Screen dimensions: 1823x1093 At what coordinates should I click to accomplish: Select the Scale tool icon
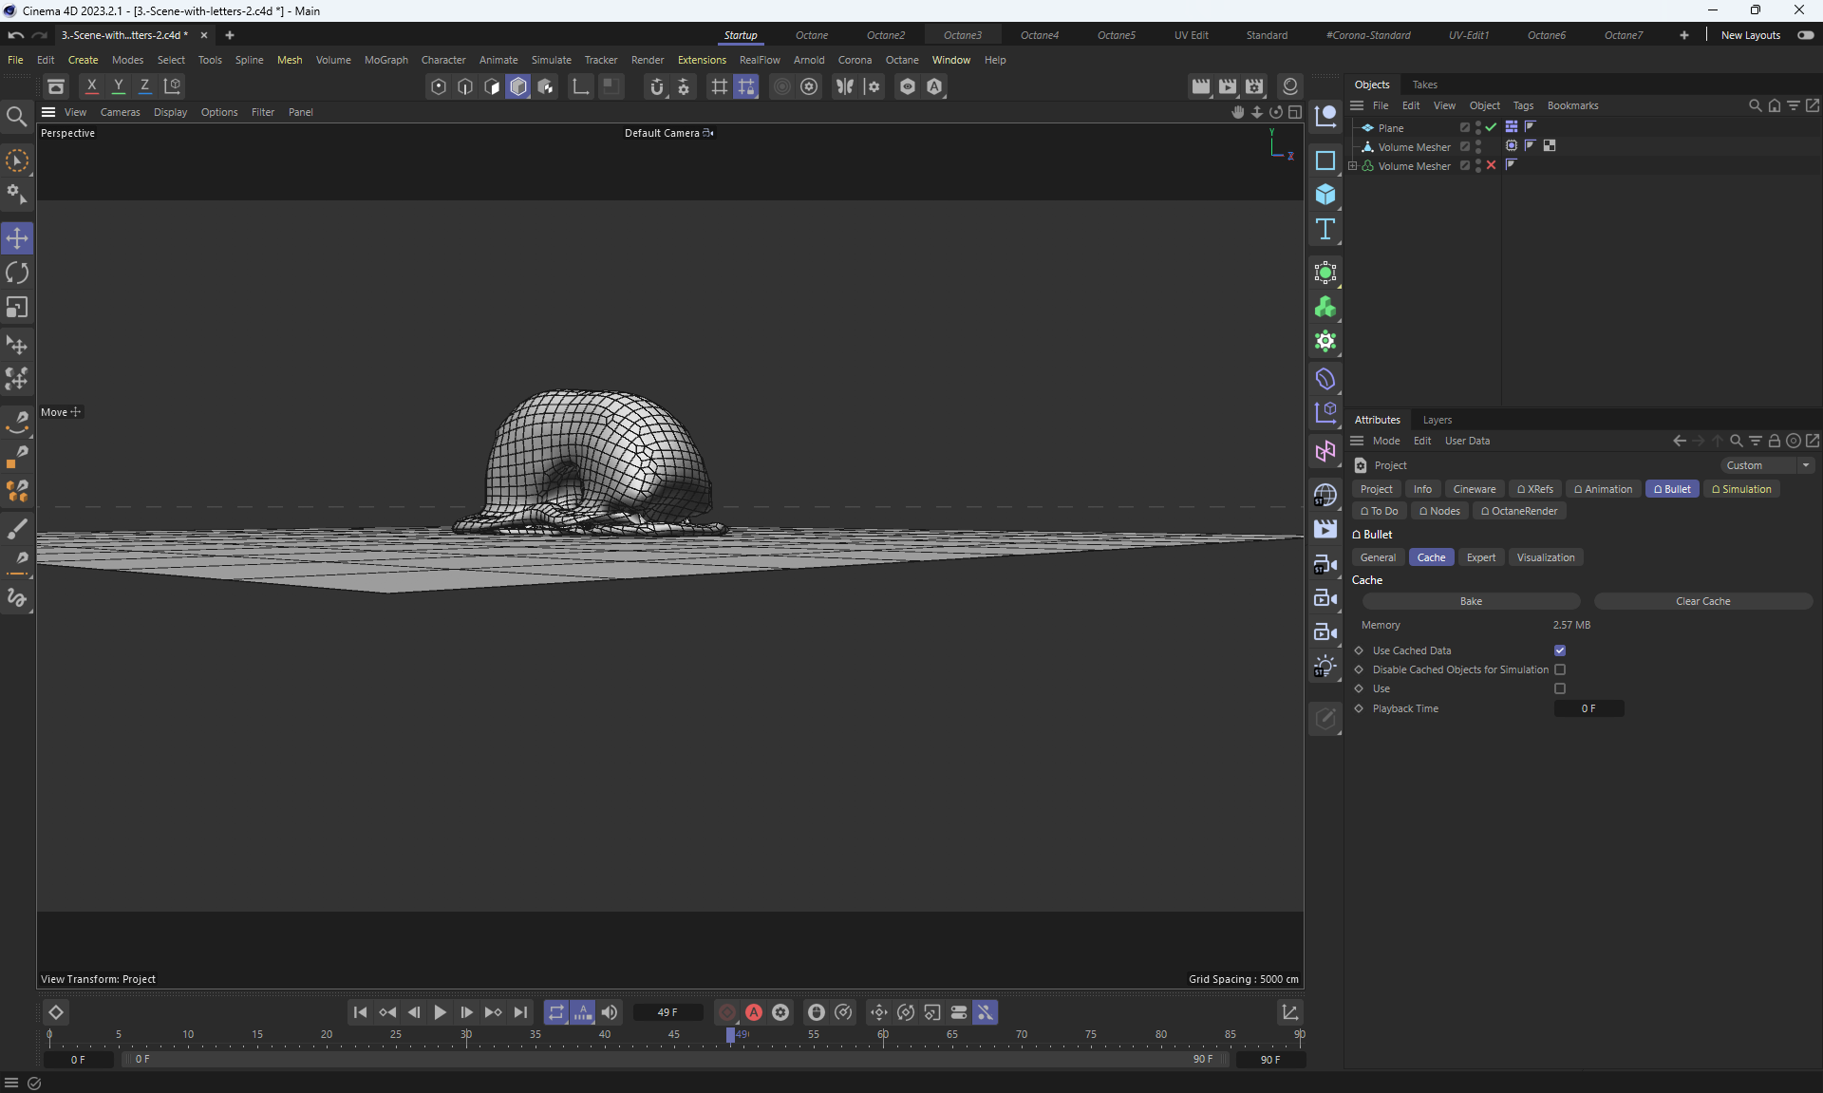pos(17,308)
